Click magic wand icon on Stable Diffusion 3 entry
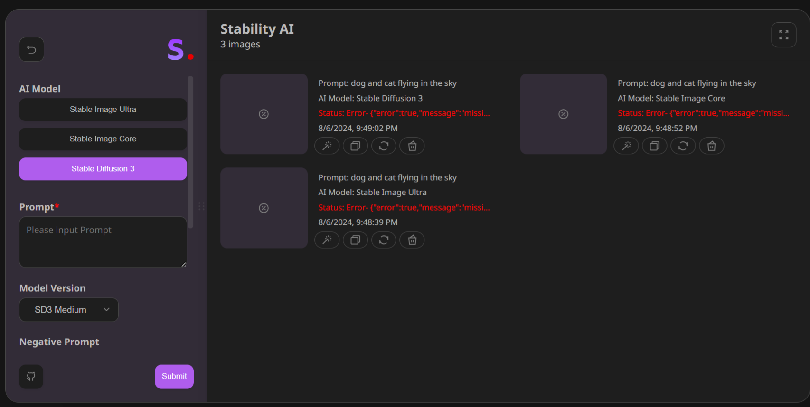Viewport: 810px width, 407px height. (327, 146)
